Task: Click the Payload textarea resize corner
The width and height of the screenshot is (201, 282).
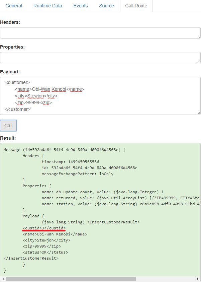Action: pyautogui.click(x=198, y=113)
